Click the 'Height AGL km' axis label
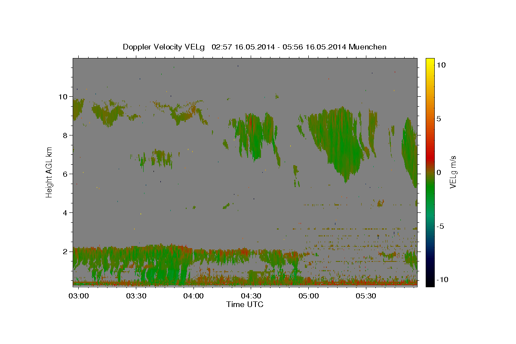Screen dimensions: 516x344 (49, 172)
